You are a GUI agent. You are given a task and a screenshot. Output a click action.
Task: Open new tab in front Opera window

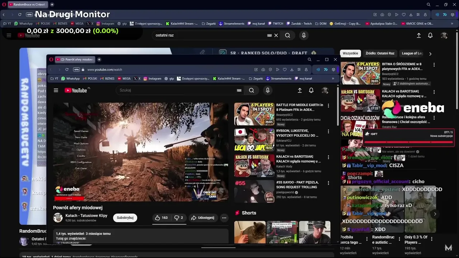pyautogui.click(x=99, y=59)
